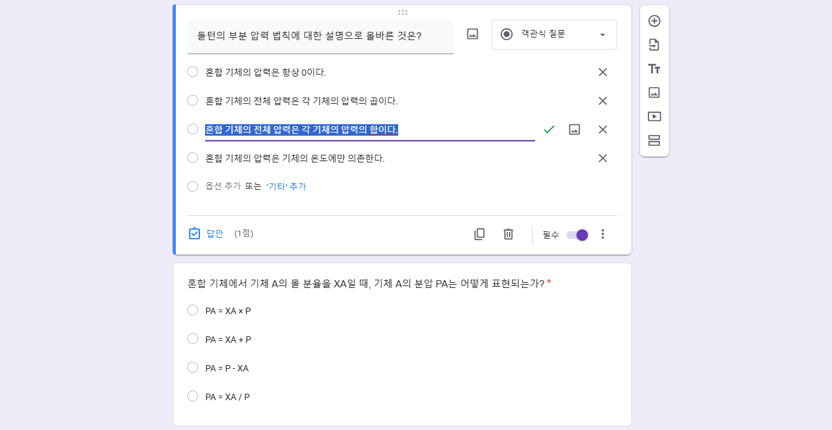Viewport: 832px width, 430px height.
Task: Click the green correct-answer checkmark
Action: point(549,129)
